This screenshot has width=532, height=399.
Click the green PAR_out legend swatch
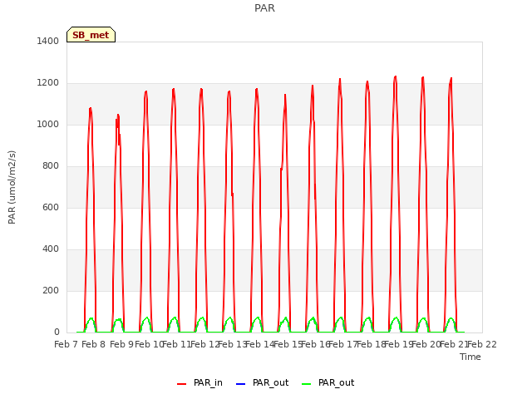pyautogui.click(x=306, y=384)
